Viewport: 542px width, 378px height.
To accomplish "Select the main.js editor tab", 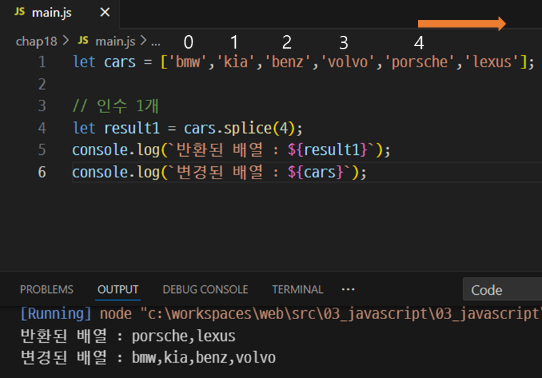I will [x=60, y=14].
